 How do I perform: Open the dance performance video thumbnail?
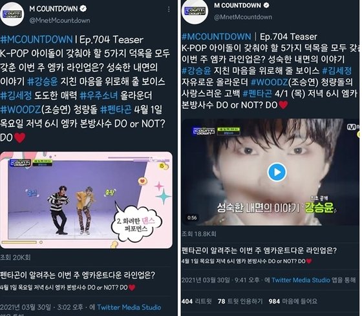point(86,200)
